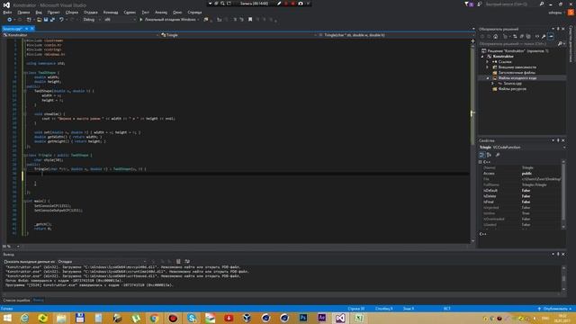Start the Local Windows Debugger
The height and width of the screenshot is (324, 576).
pyautogui.click(x=167, y=20)
